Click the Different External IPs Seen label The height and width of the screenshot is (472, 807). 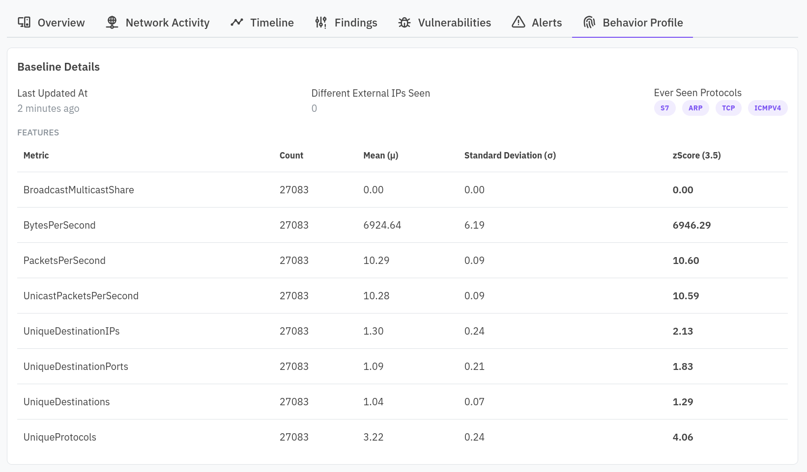coord(371,93)
